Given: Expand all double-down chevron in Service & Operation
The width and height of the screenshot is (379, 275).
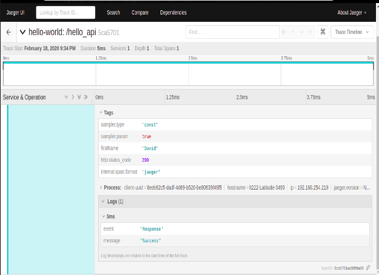Looking at the screenshot, I should point(79,97).
